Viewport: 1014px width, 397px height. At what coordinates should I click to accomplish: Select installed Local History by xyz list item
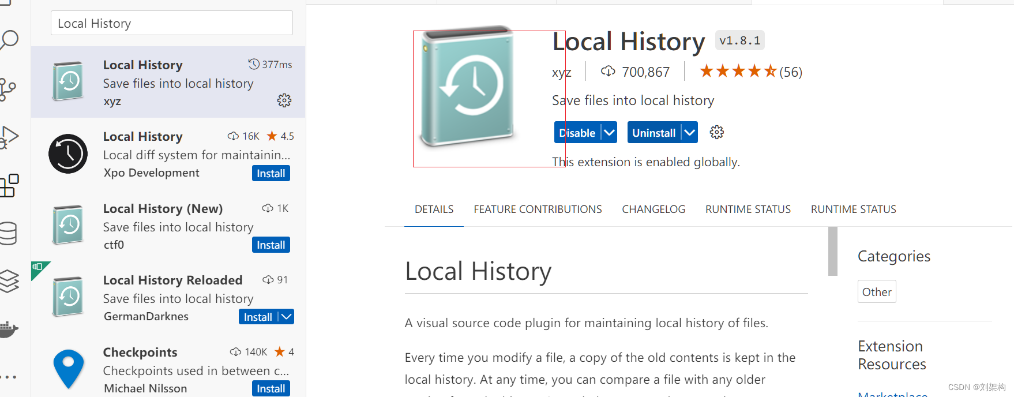pos(168,82)
